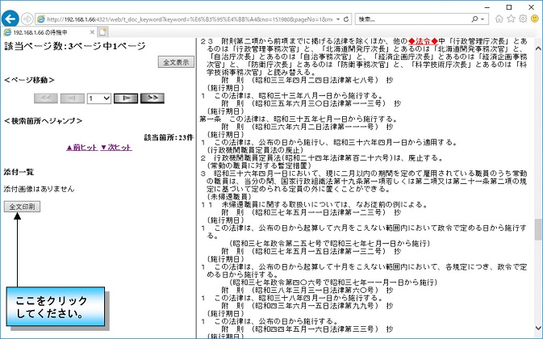Click the browser Forward arrow button

pyautogui.click(x=27, y=17)
